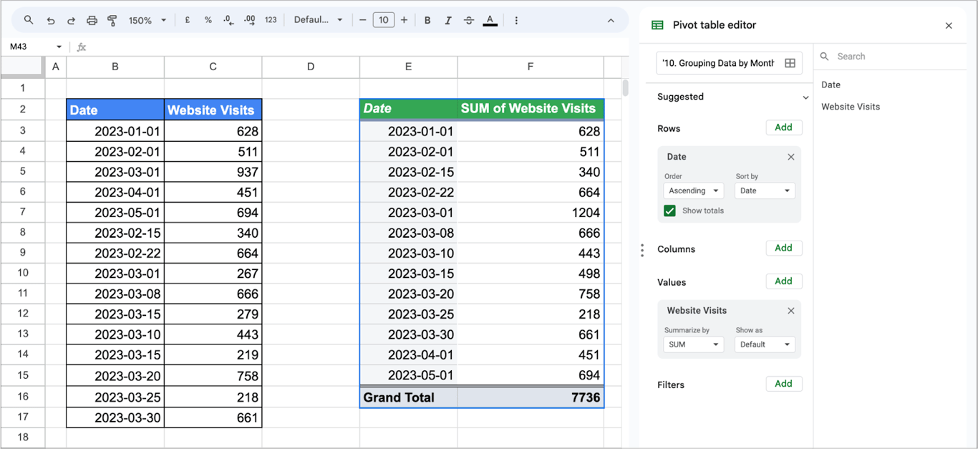Click the field Search box
This screenshot has width=978, height=449.
890,57
